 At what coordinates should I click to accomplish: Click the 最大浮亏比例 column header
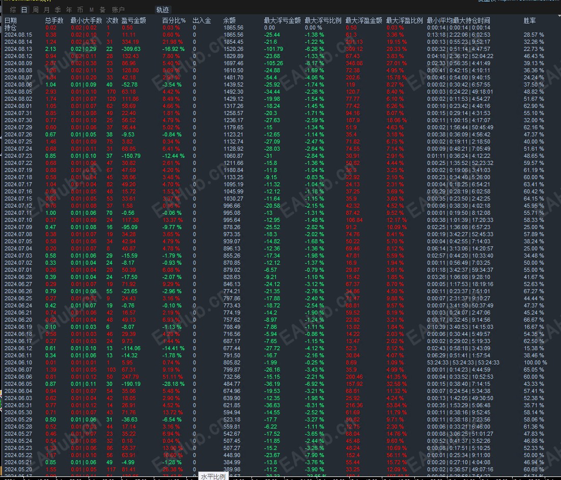click(x=323, y=20)
